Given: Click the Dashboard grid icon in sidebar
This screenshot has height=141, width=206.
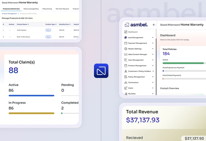Looking at the screenshot, I should (x=126, y=32).
